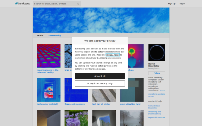Open impermanence is the nature of reality album cover
The width and height of the screenshot is (202, 126).
(x=49, y=56)
